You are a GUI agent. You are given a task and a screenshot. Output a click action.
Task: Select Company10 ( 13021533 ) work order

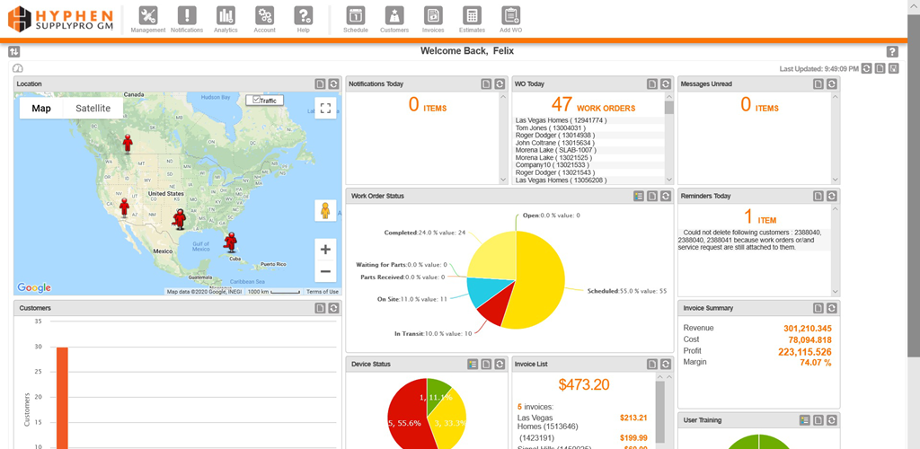(553, 165)
